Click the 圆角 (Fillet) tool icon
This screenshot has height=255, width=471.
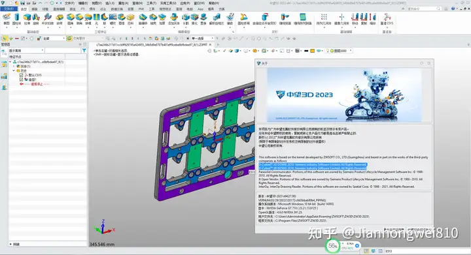(70, 19)
